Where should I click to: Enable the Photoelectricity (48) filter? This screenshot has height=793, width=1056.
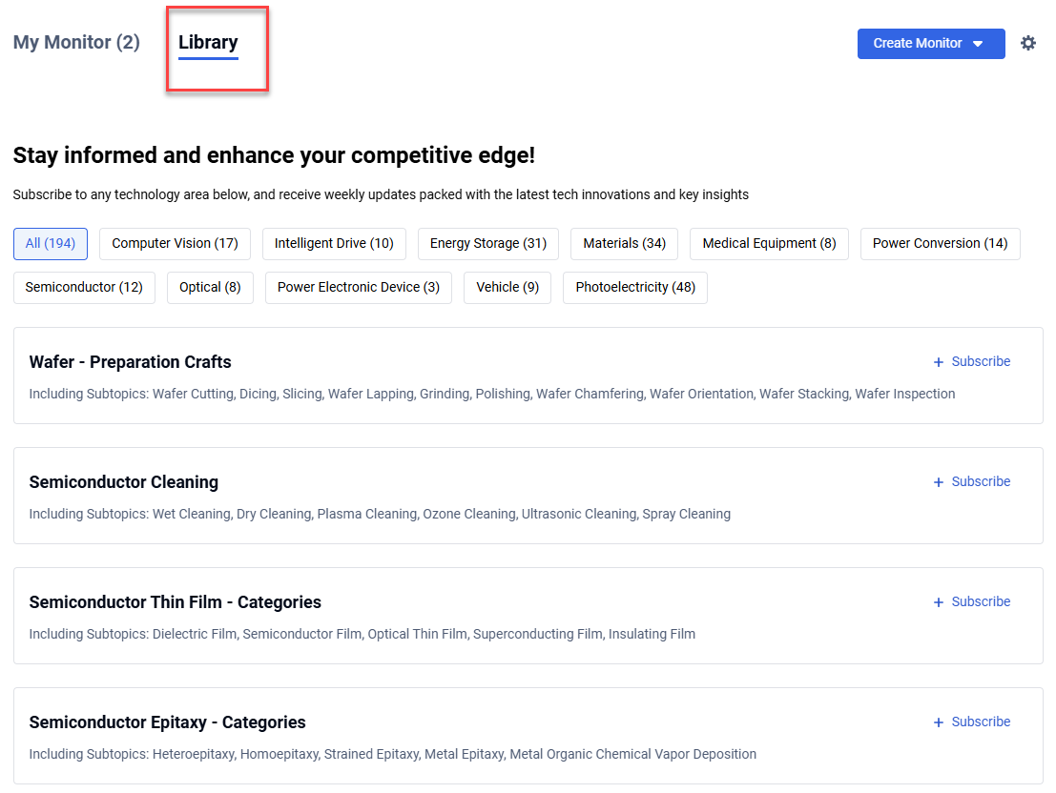pyautogui.click(x=634, y=287)
